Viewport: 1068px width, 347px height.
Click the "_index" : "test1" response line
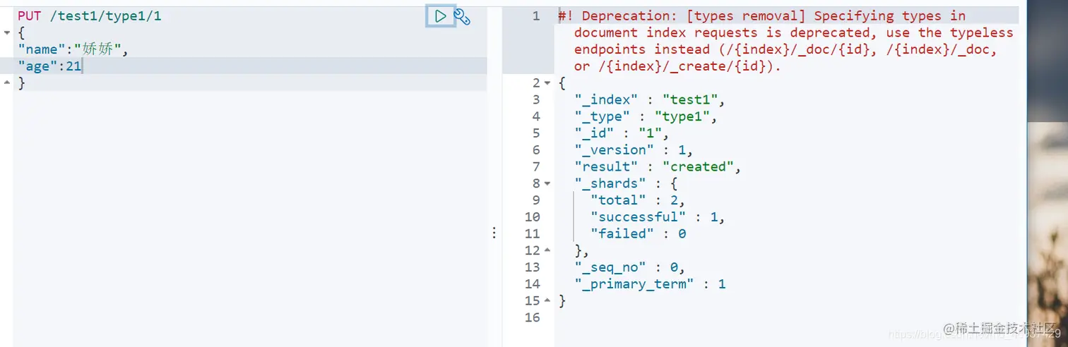pyautogui.click(x=650, y=99)
